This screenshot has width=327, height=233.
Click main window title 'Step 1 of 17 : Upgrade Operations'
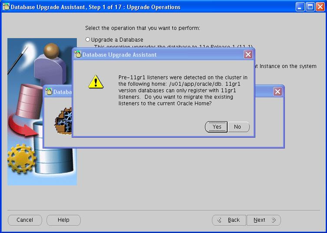tap(135, 7)
